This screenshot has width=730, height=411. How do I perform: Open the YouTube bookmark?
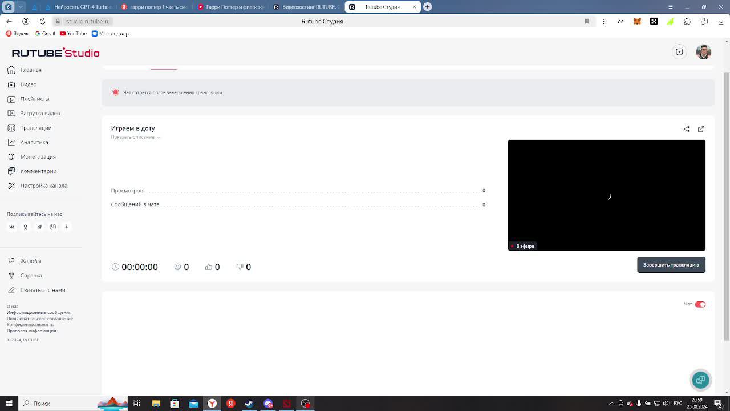pos(74,34)
